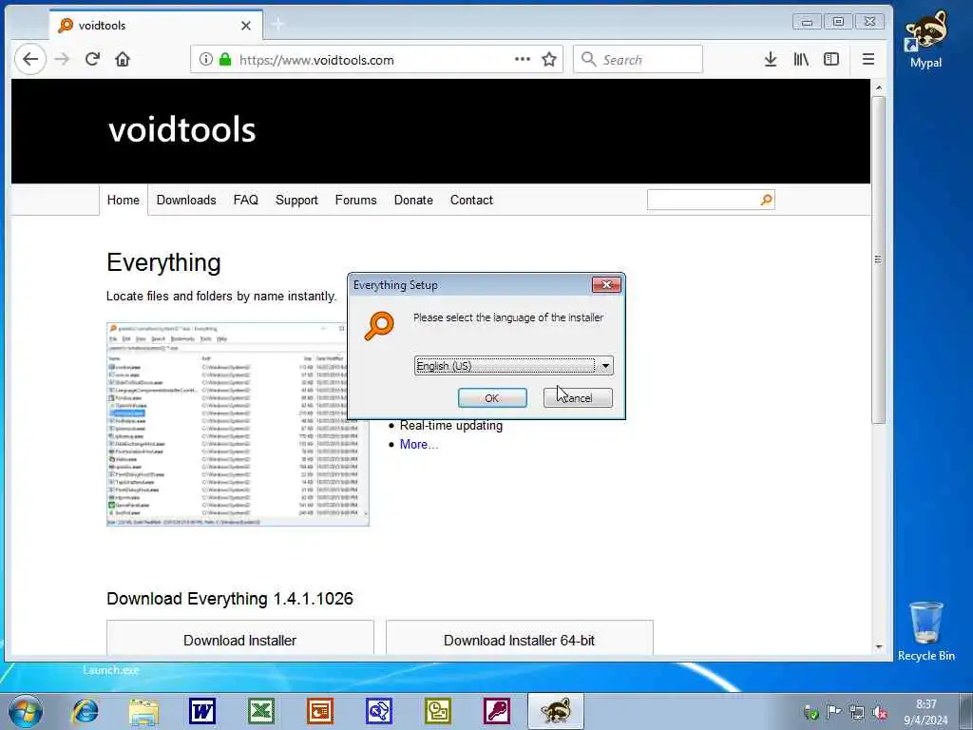Click the green padlock security icon
This screenshot has width=973, height=730.
pos(225,60)
